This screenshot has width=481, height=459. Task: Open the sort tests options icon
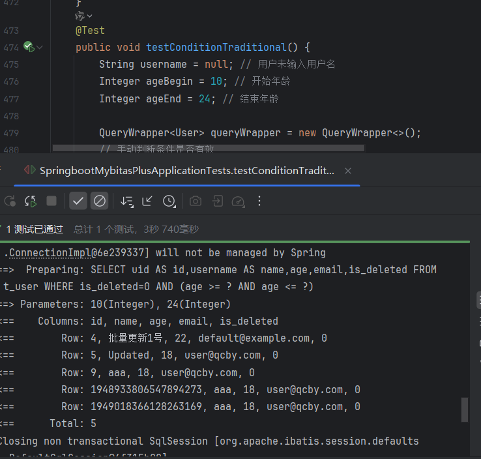[126, 201]
